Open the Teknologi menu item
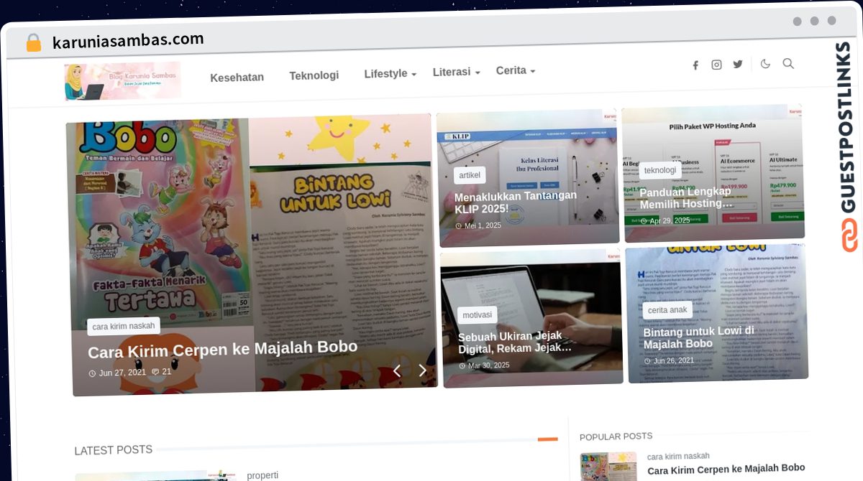Image resolution: width=863 pixels, height=481 pixels. click(314, 75)
